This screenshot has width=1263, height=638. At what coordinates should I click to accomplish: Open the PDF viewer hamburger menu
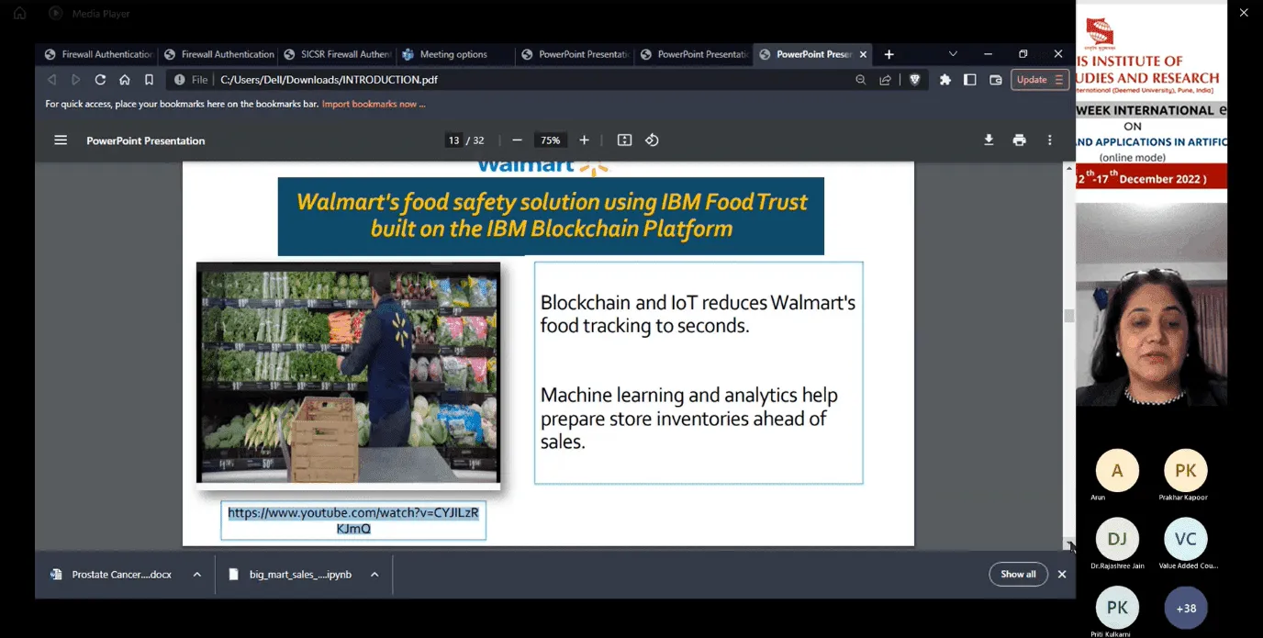[61, 140]
